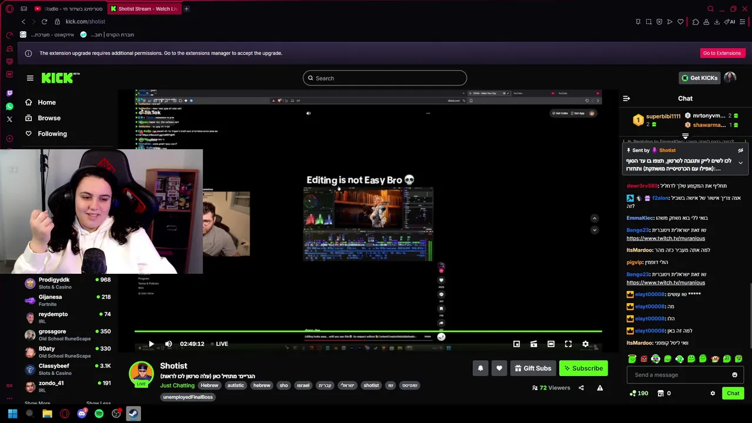Open the Windows Start menu
This screenshot has height=423, width=752.
(x=12, y=414)
